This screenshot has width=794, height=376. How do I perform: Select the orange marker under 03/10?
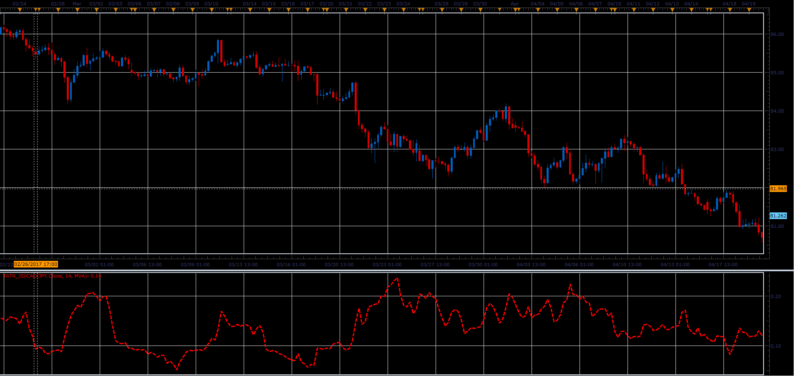coord(212,10)
